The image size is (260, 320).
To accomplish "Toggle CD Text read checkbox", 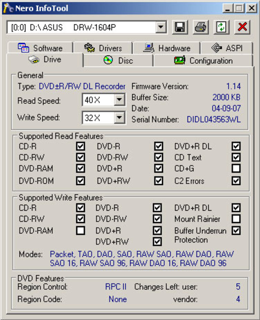I will pyautogui.click(x=236, y=157).
